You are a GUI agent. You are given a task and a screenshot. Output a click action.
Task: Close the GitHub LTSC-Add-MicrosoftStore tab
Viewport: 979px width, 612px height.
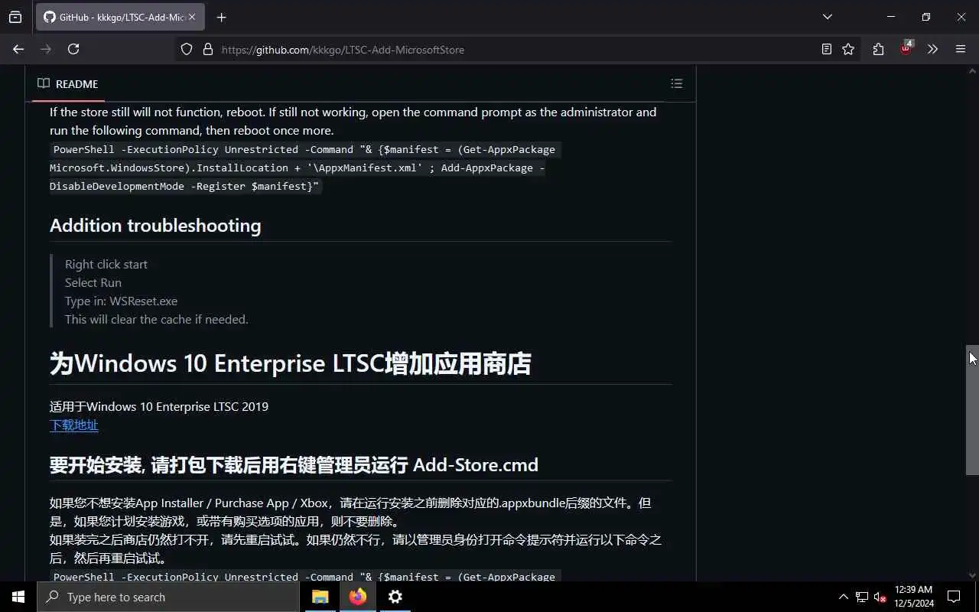coord(191,17)
